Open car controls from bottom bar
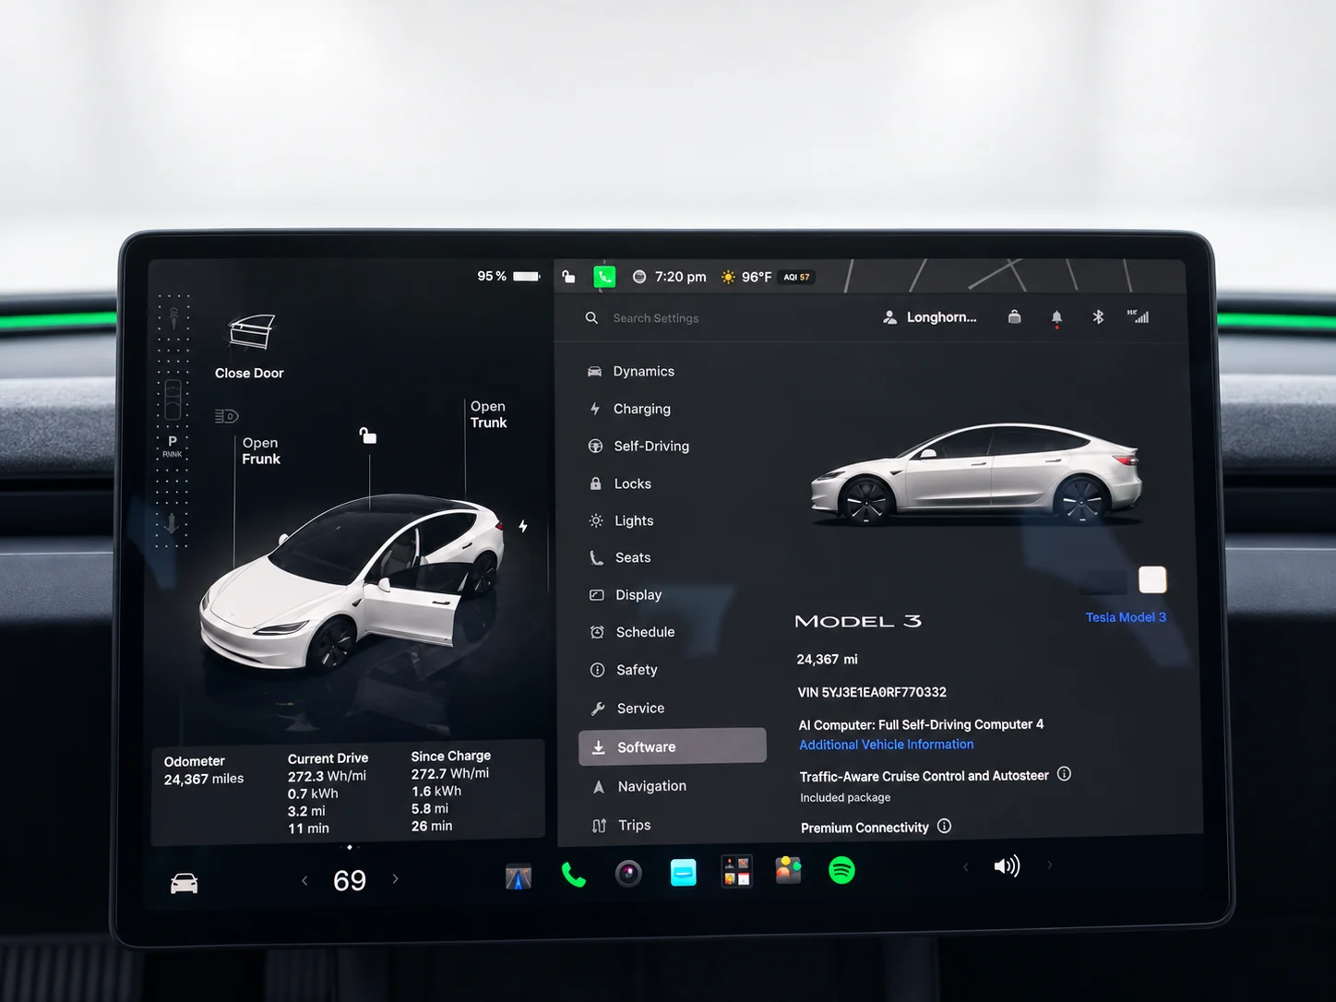This screenshot has width=1336, height=1002. pyautogui.click(x=185, y=883)
